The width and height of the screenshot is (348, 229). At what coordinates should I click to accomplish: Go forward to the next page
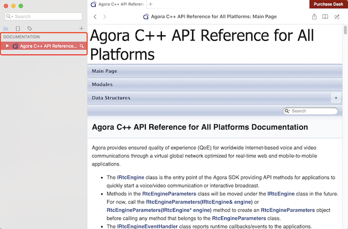pyautogui.click(x=104, y=17)
